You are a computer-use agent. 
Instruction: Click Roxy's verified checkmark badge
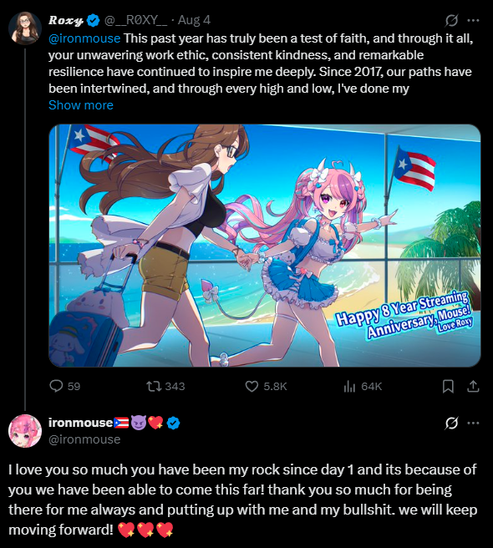tap(93, 20)
